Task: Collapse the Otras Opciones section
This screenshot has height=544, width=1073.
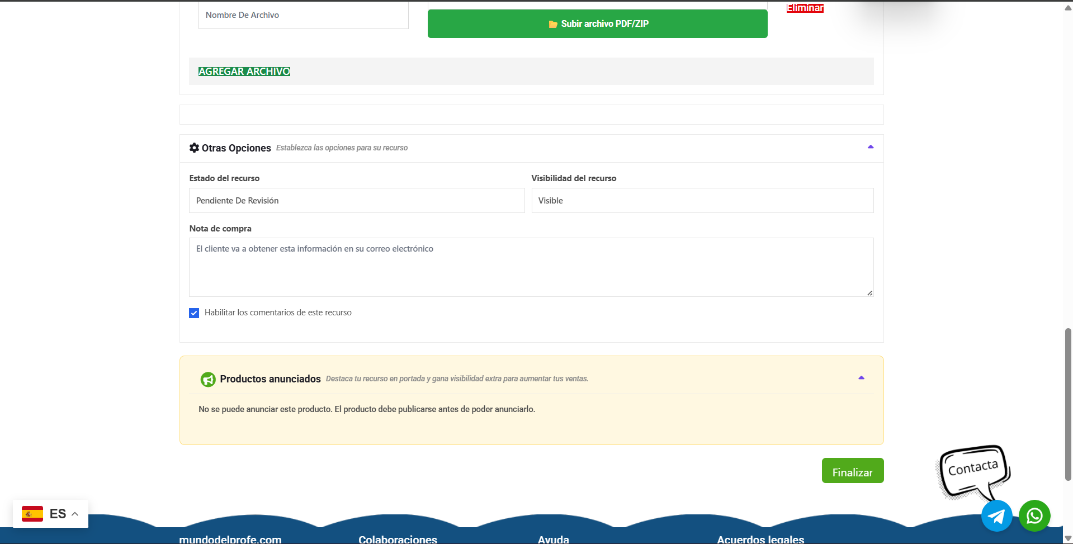Action: (870, 147)
